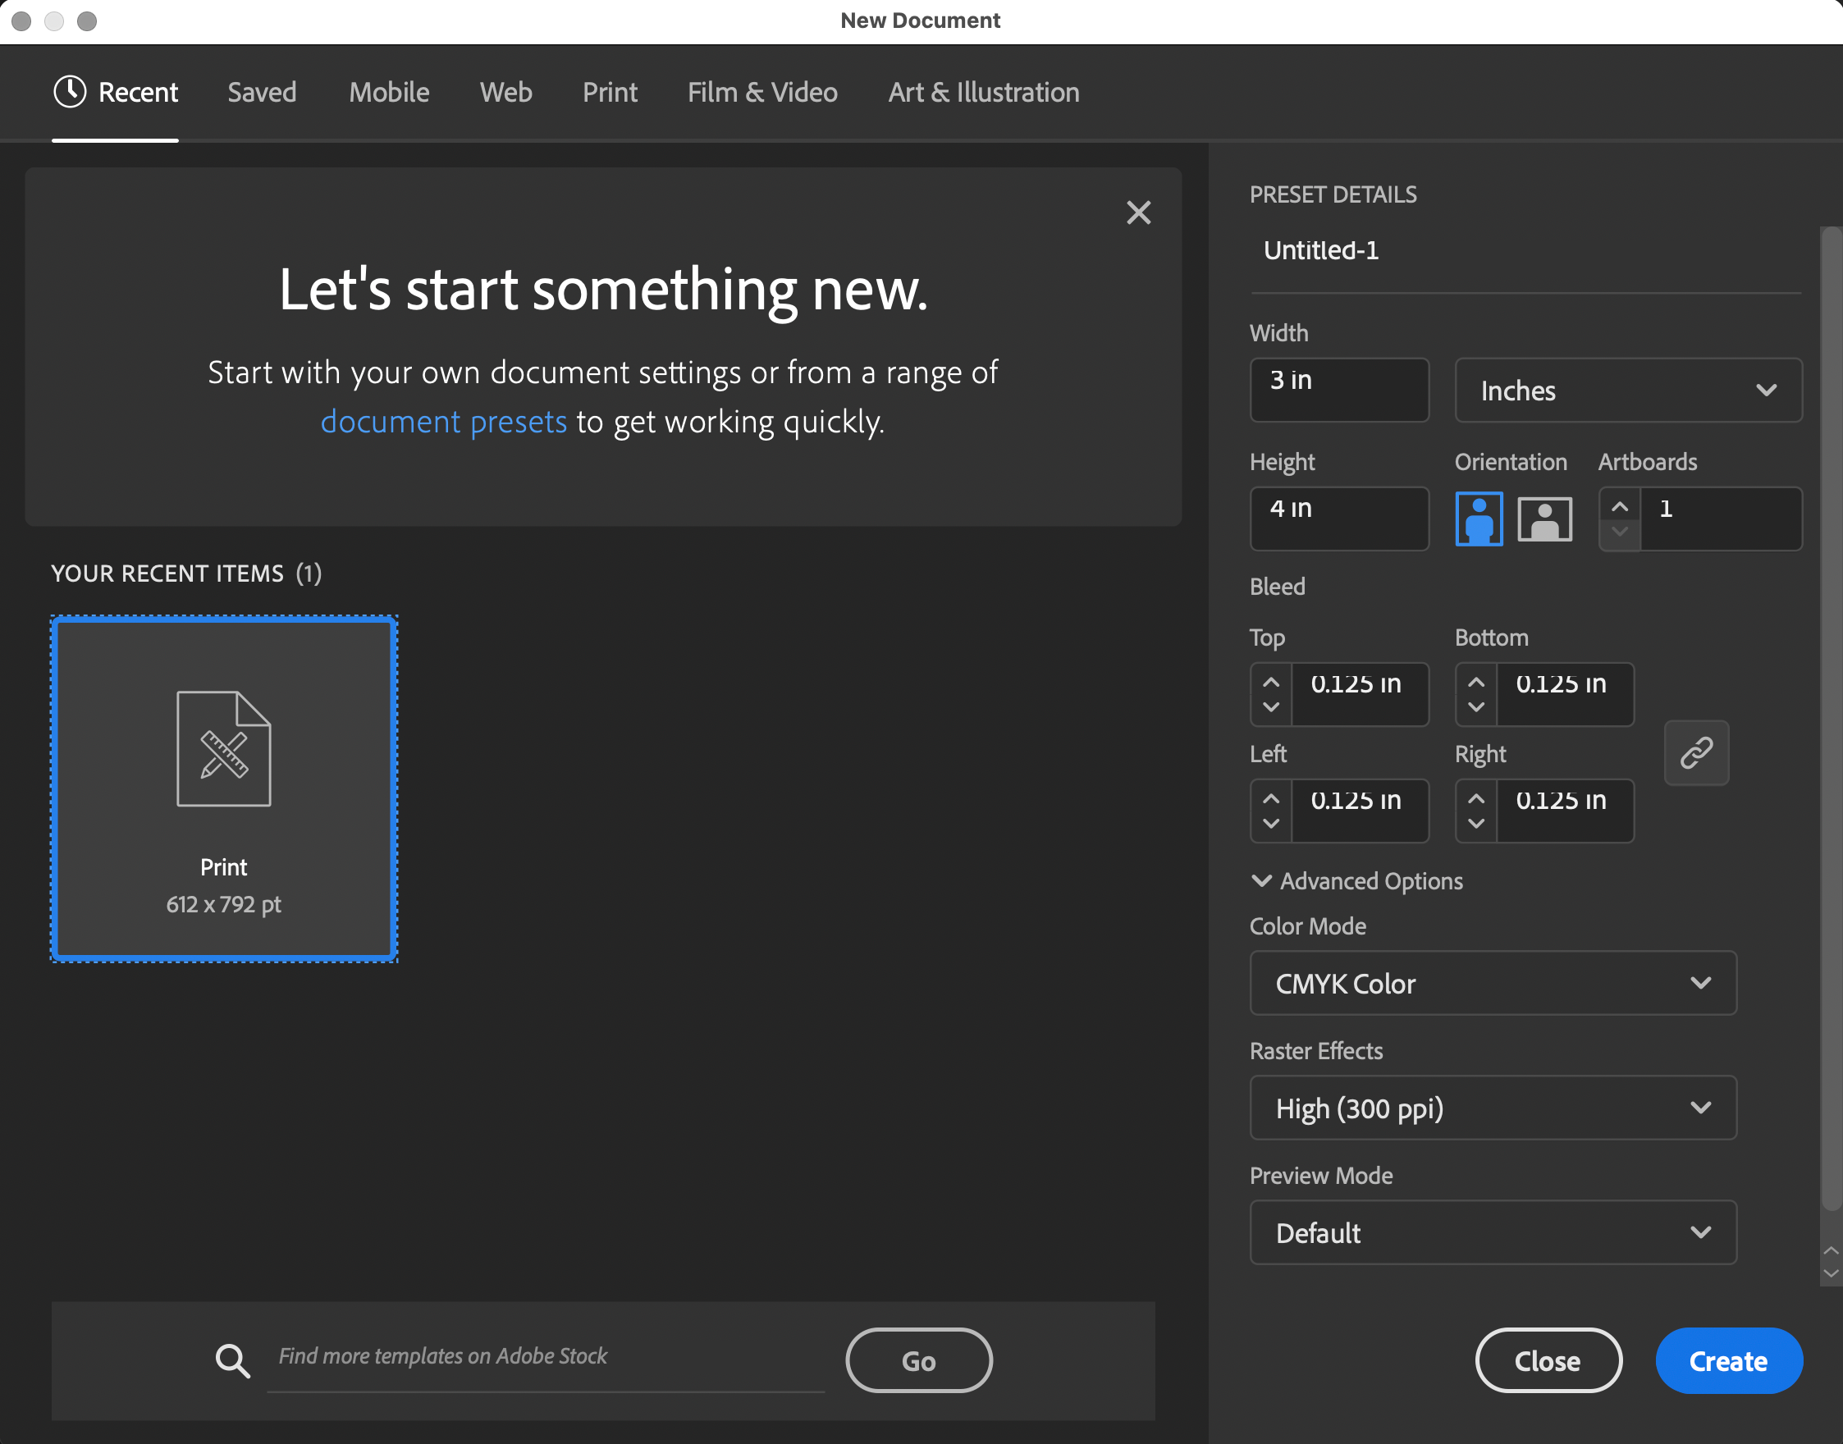Viewport: 1843px width, 1444px height.
Task: Increase Right bleed value
Action: pos(1476,798)
